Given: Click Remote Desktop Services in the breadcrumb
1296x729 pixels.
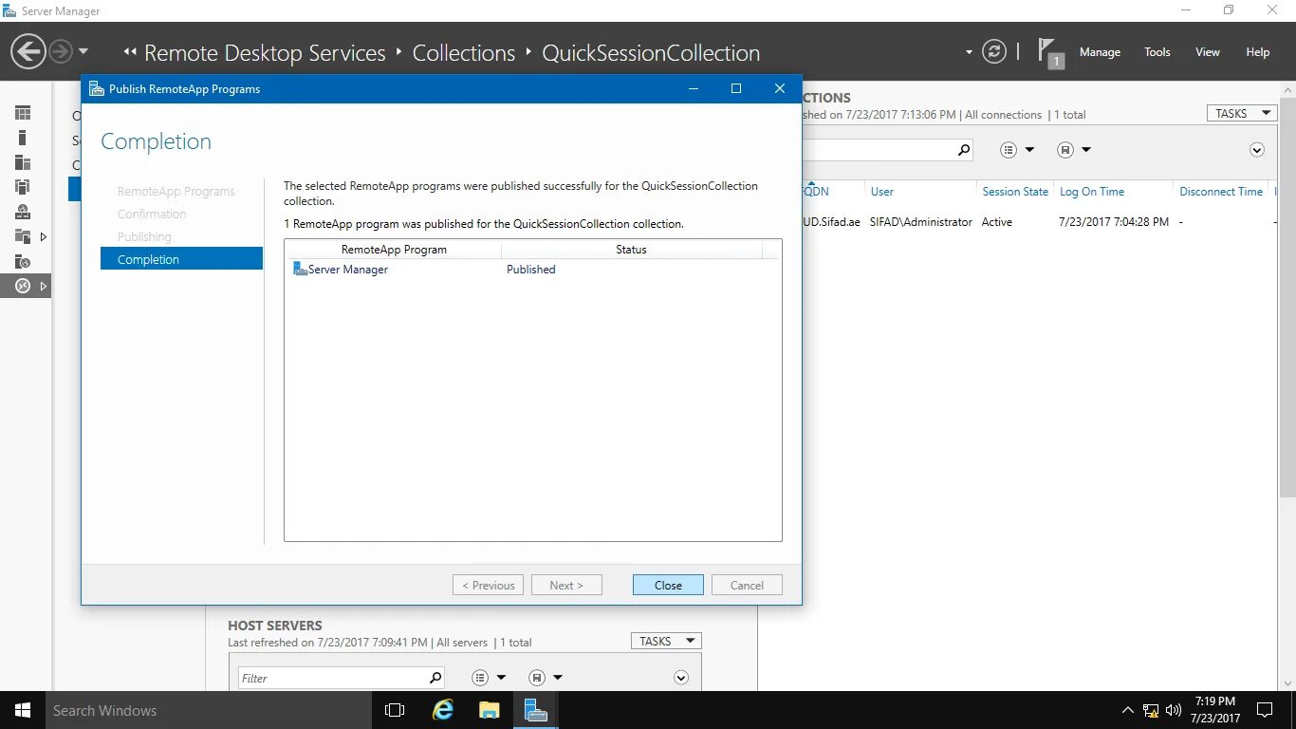Looking at the screenshot, I should coord(265,53).
